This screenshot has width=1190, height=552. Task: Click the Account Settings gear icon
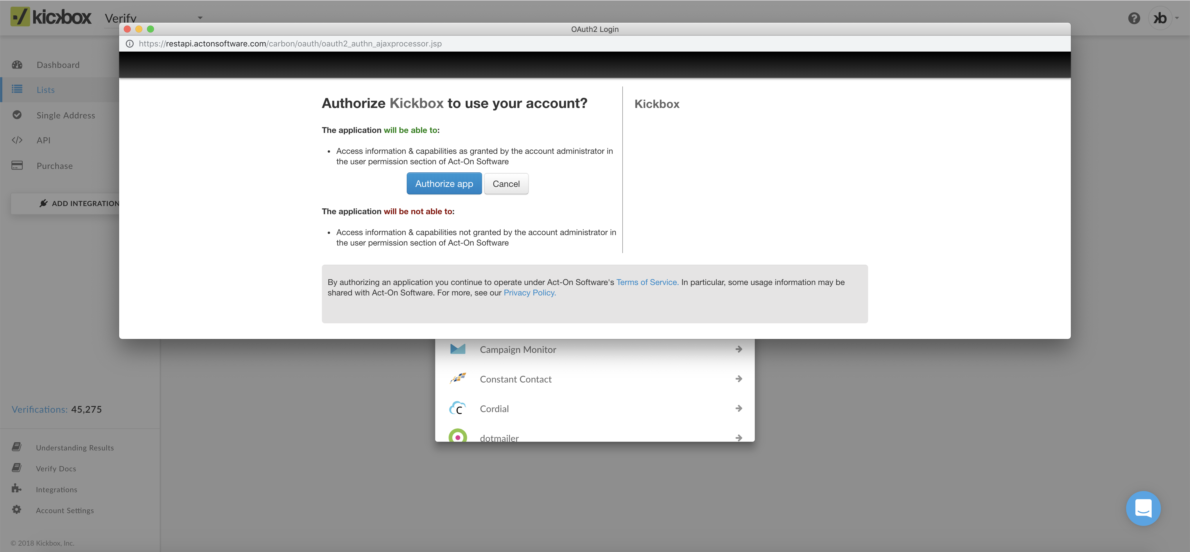pyautogui.click(x=17, y=510)
